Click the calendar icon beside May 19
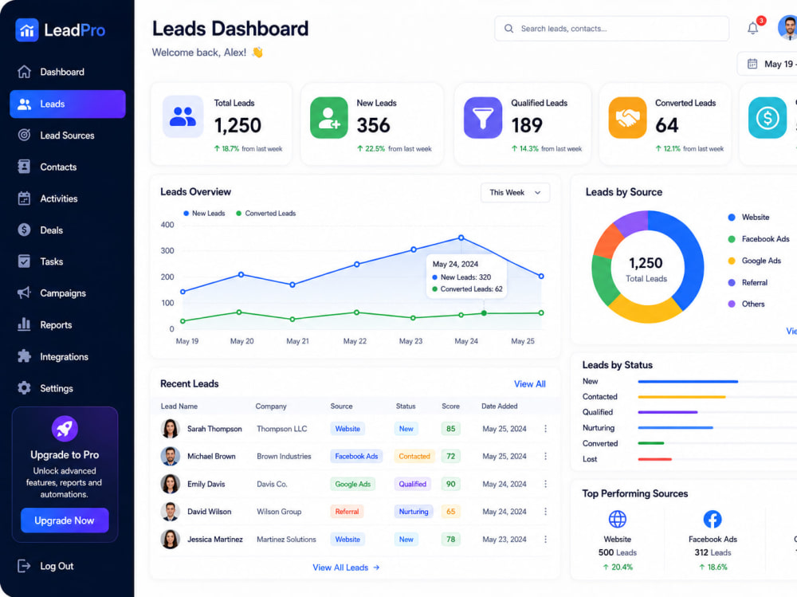Viewport: 797px width, 597px height. [x=752, y=64]
